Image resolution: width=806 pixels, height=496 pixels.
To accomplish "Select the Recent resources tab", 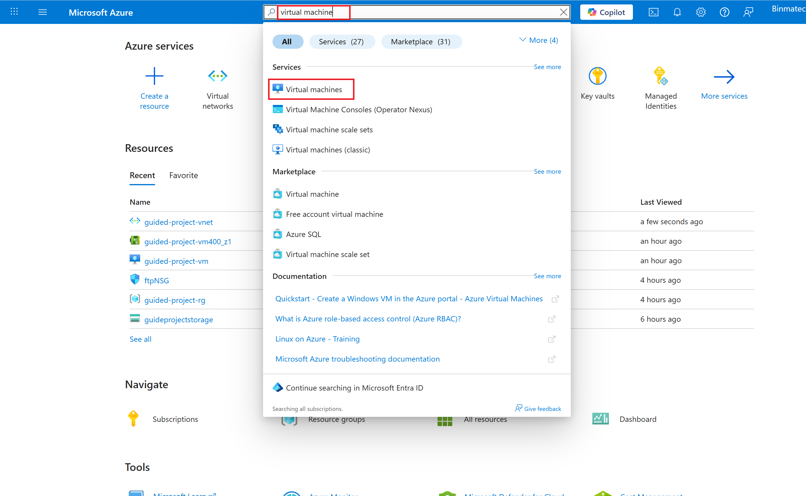I will coord(142,175).
